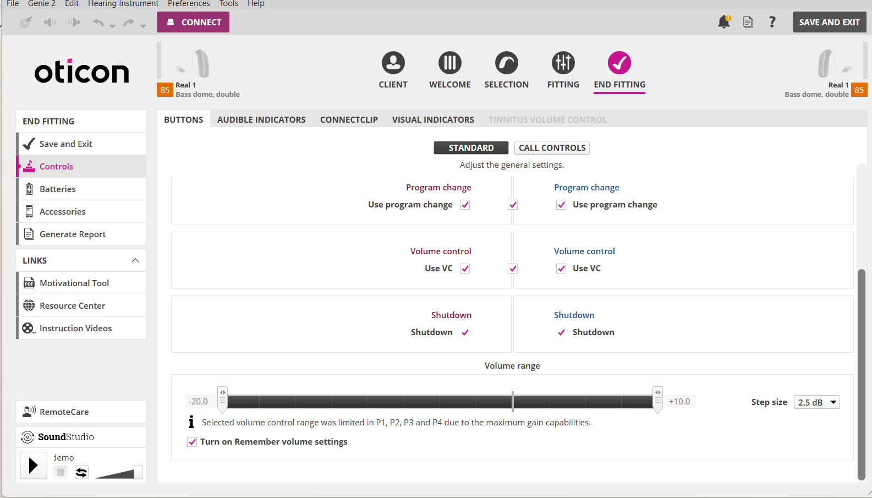Image resolution: width=872 pixels, height=498 pixels.
Task: Open the RemoteCare panel
Action: (81, 412)
